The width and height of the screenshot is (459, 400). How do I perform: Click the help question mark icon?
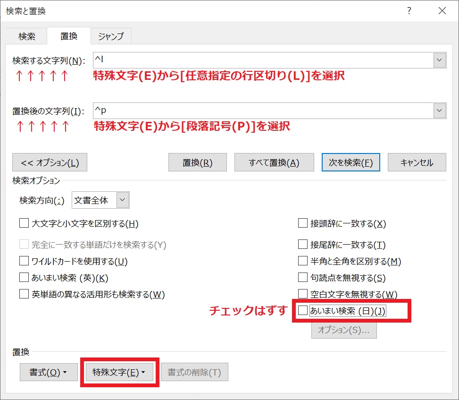[409, 11]
